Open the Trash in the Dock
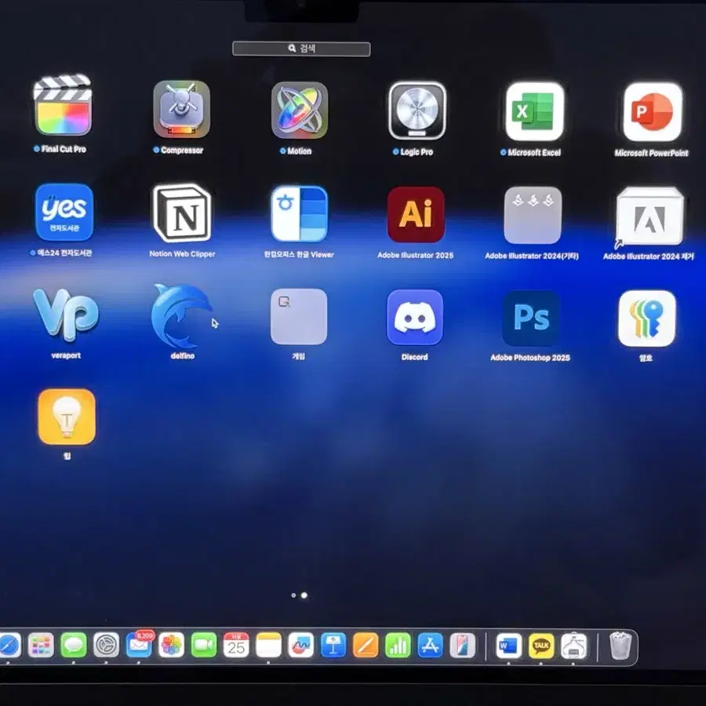The image size is (706, 706). (621, 646)
